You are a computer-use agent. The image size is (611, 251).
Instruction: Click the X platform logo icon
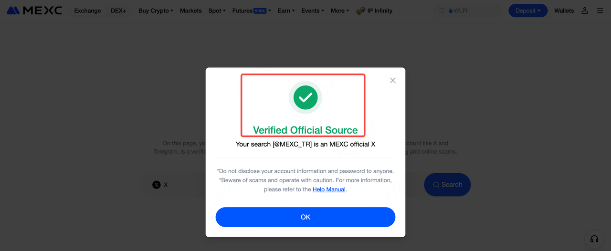click(x=157, y=185)
